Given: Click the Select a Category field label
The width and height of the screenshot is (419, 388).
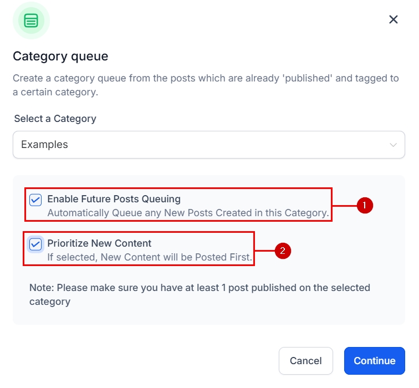Looking at the screenshot, I should pyautogui.click(x=55, y=119).
